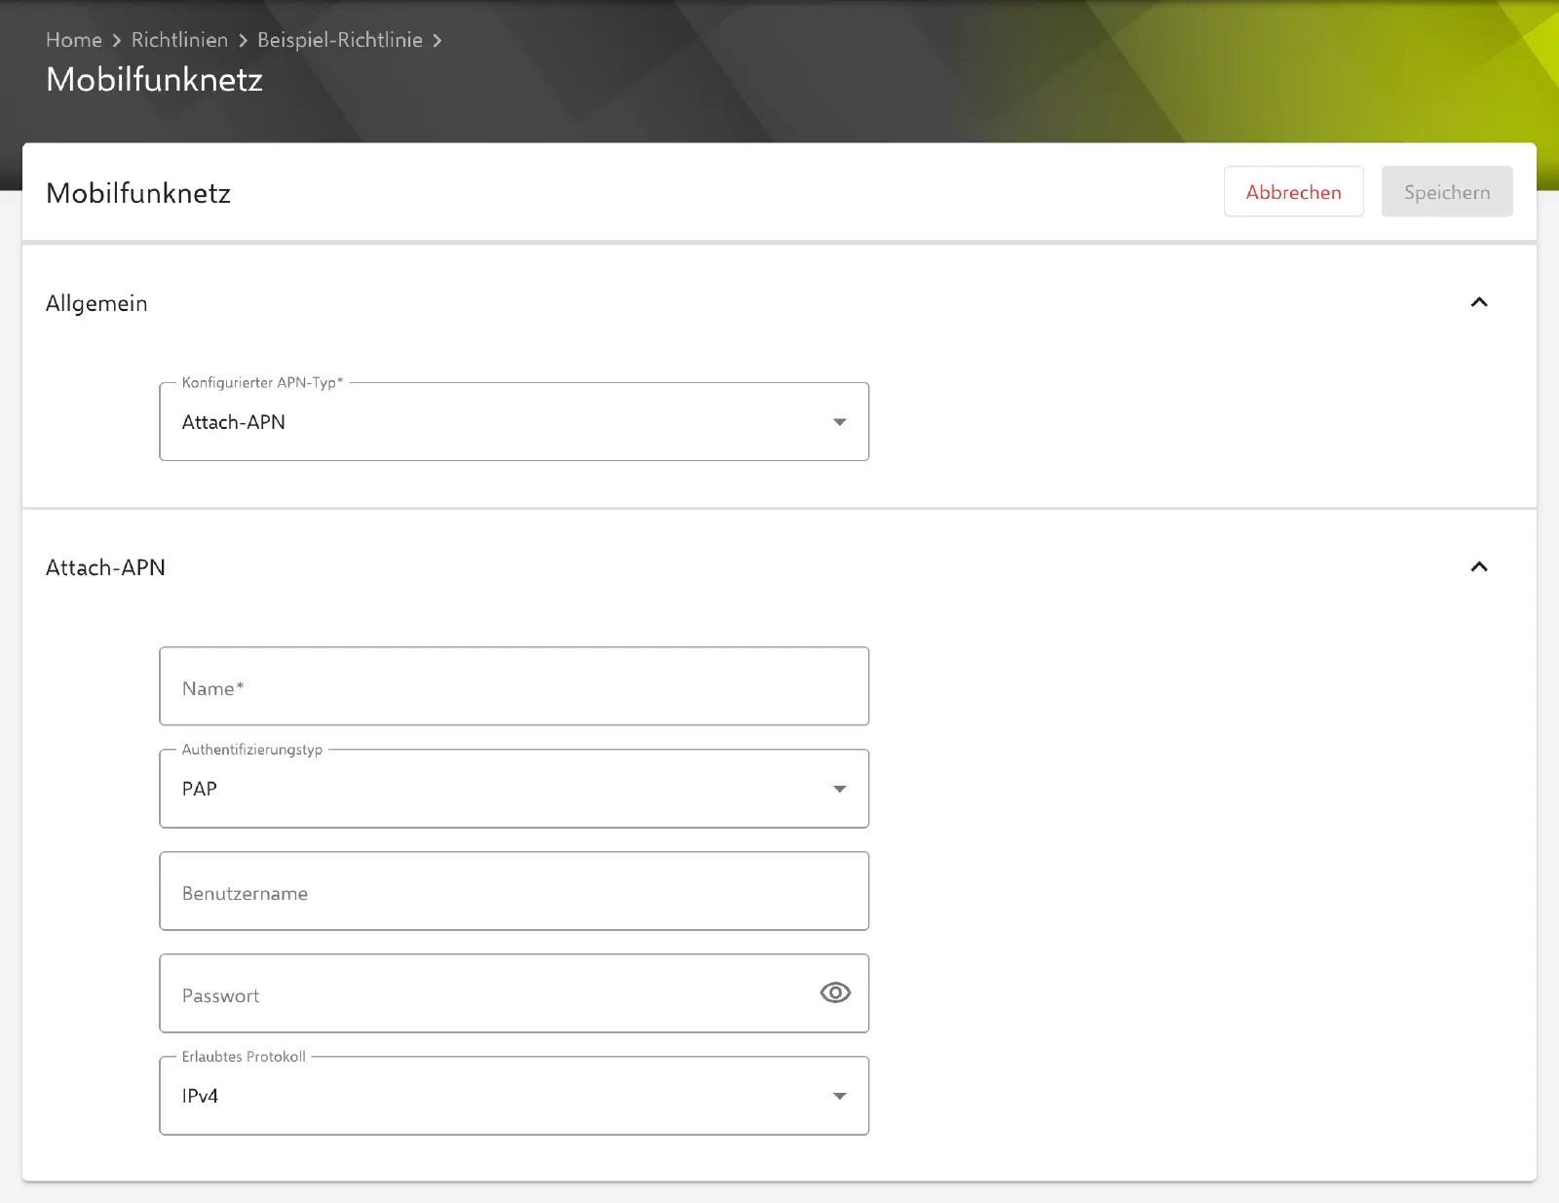Open the Erlaubtes Protokoll dropdown
Viewport: 1559px width, 1203px height.
[513, 1096]
